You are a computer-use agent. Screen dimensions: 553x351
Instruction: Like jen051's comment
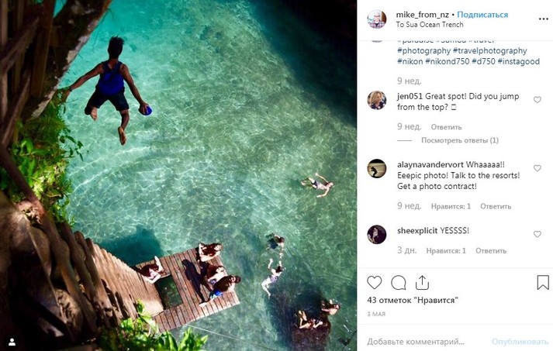coord(537,100)
